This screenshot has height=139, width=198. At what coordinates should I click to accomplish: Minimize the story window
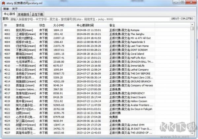tap(176, 2)
